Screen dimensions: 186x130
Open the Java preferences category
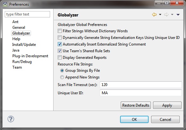coord(16,50)
